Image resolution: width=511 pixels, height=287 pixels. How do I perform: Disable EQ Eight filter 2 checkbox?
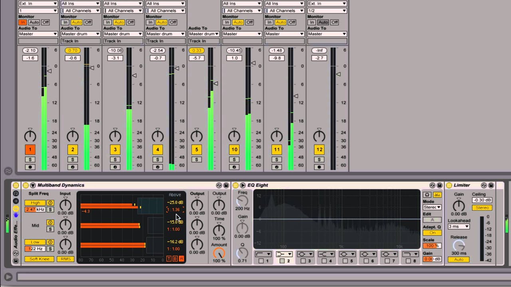point(282,261)
